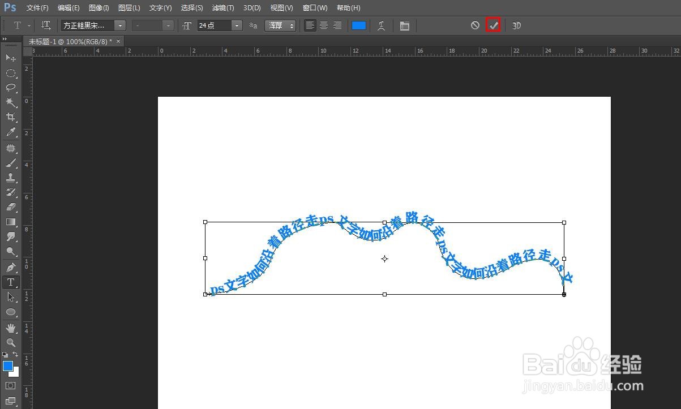
Task: Toggle text orientation button
Action: (46, 25)
